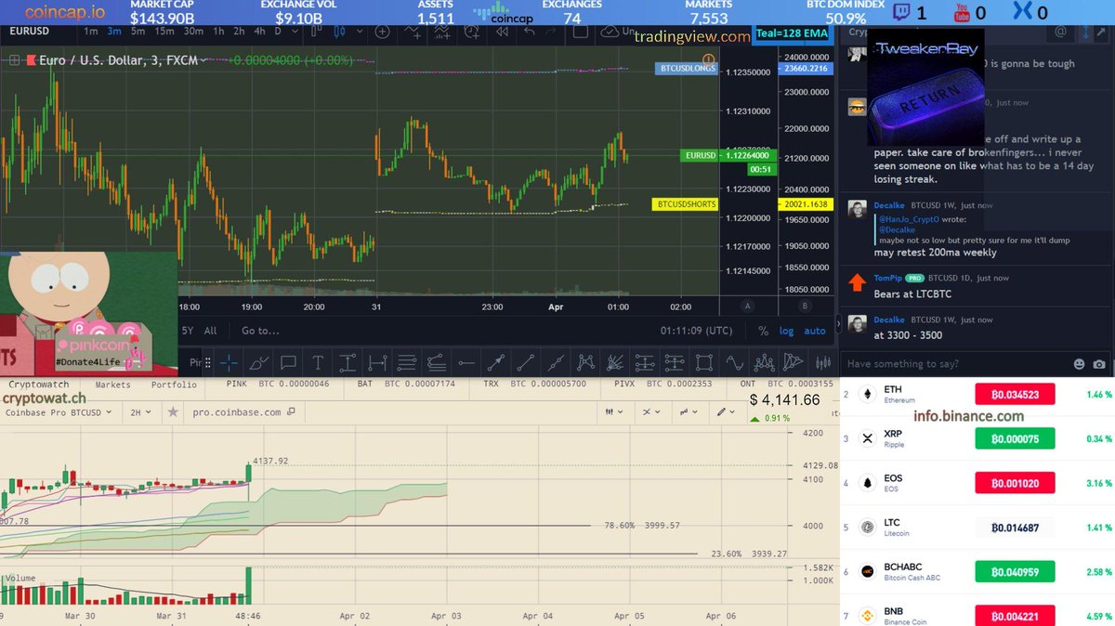This screenshot has height=626, width=1115.
Task: Click the Mixer viewer count icon
Action: coord(1023,12)
